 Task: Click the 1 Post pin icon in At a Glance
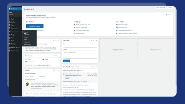pos(26,59)
